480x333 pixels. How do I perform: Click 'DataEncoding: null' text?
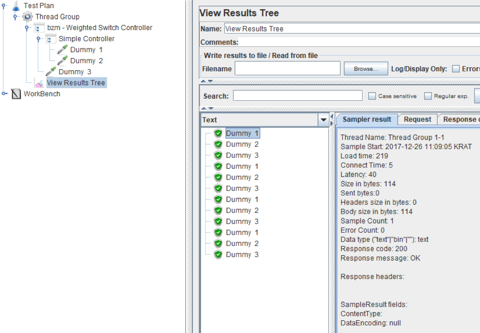pos(371,323)
